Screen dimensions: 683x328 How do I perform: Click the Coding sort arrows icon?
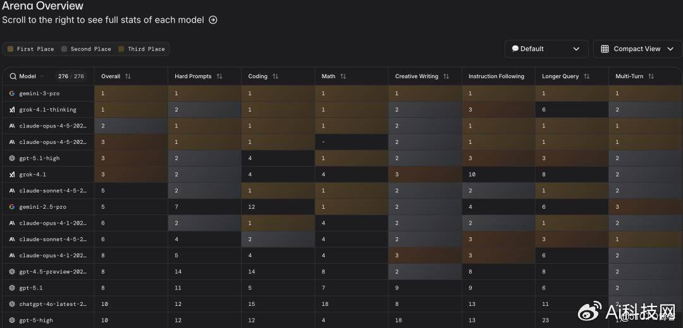coord(275,76)
